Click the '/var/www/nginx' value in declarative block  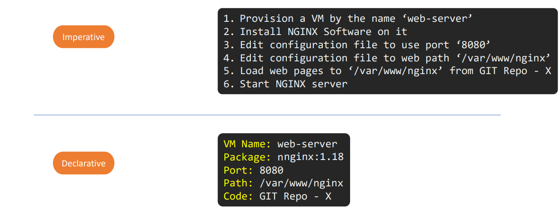click(x=301, y=183)
